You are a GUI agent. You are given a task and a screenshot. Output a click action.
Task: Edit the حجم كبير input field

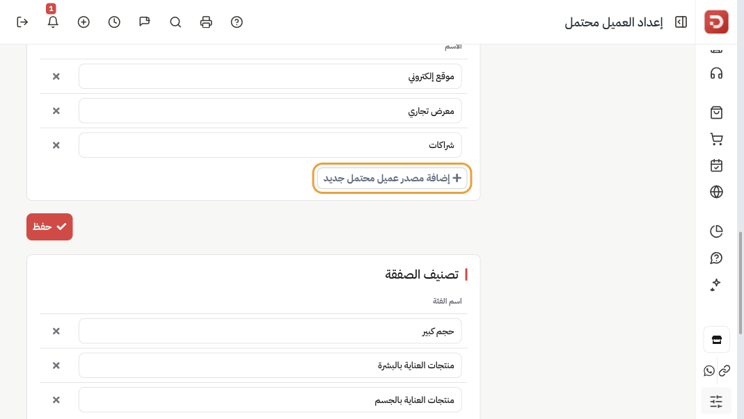point(270,331)
